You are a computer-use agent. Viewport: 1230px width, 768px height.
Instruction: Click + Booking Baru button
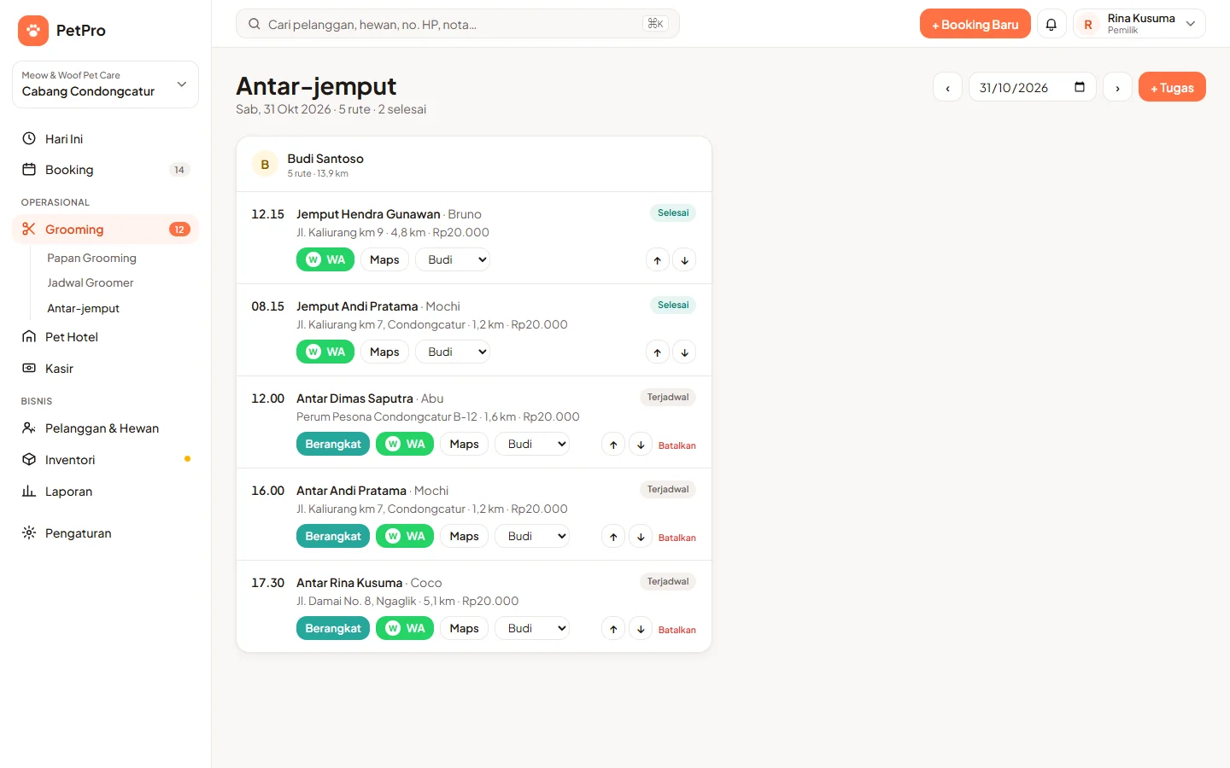click(975, 24)
